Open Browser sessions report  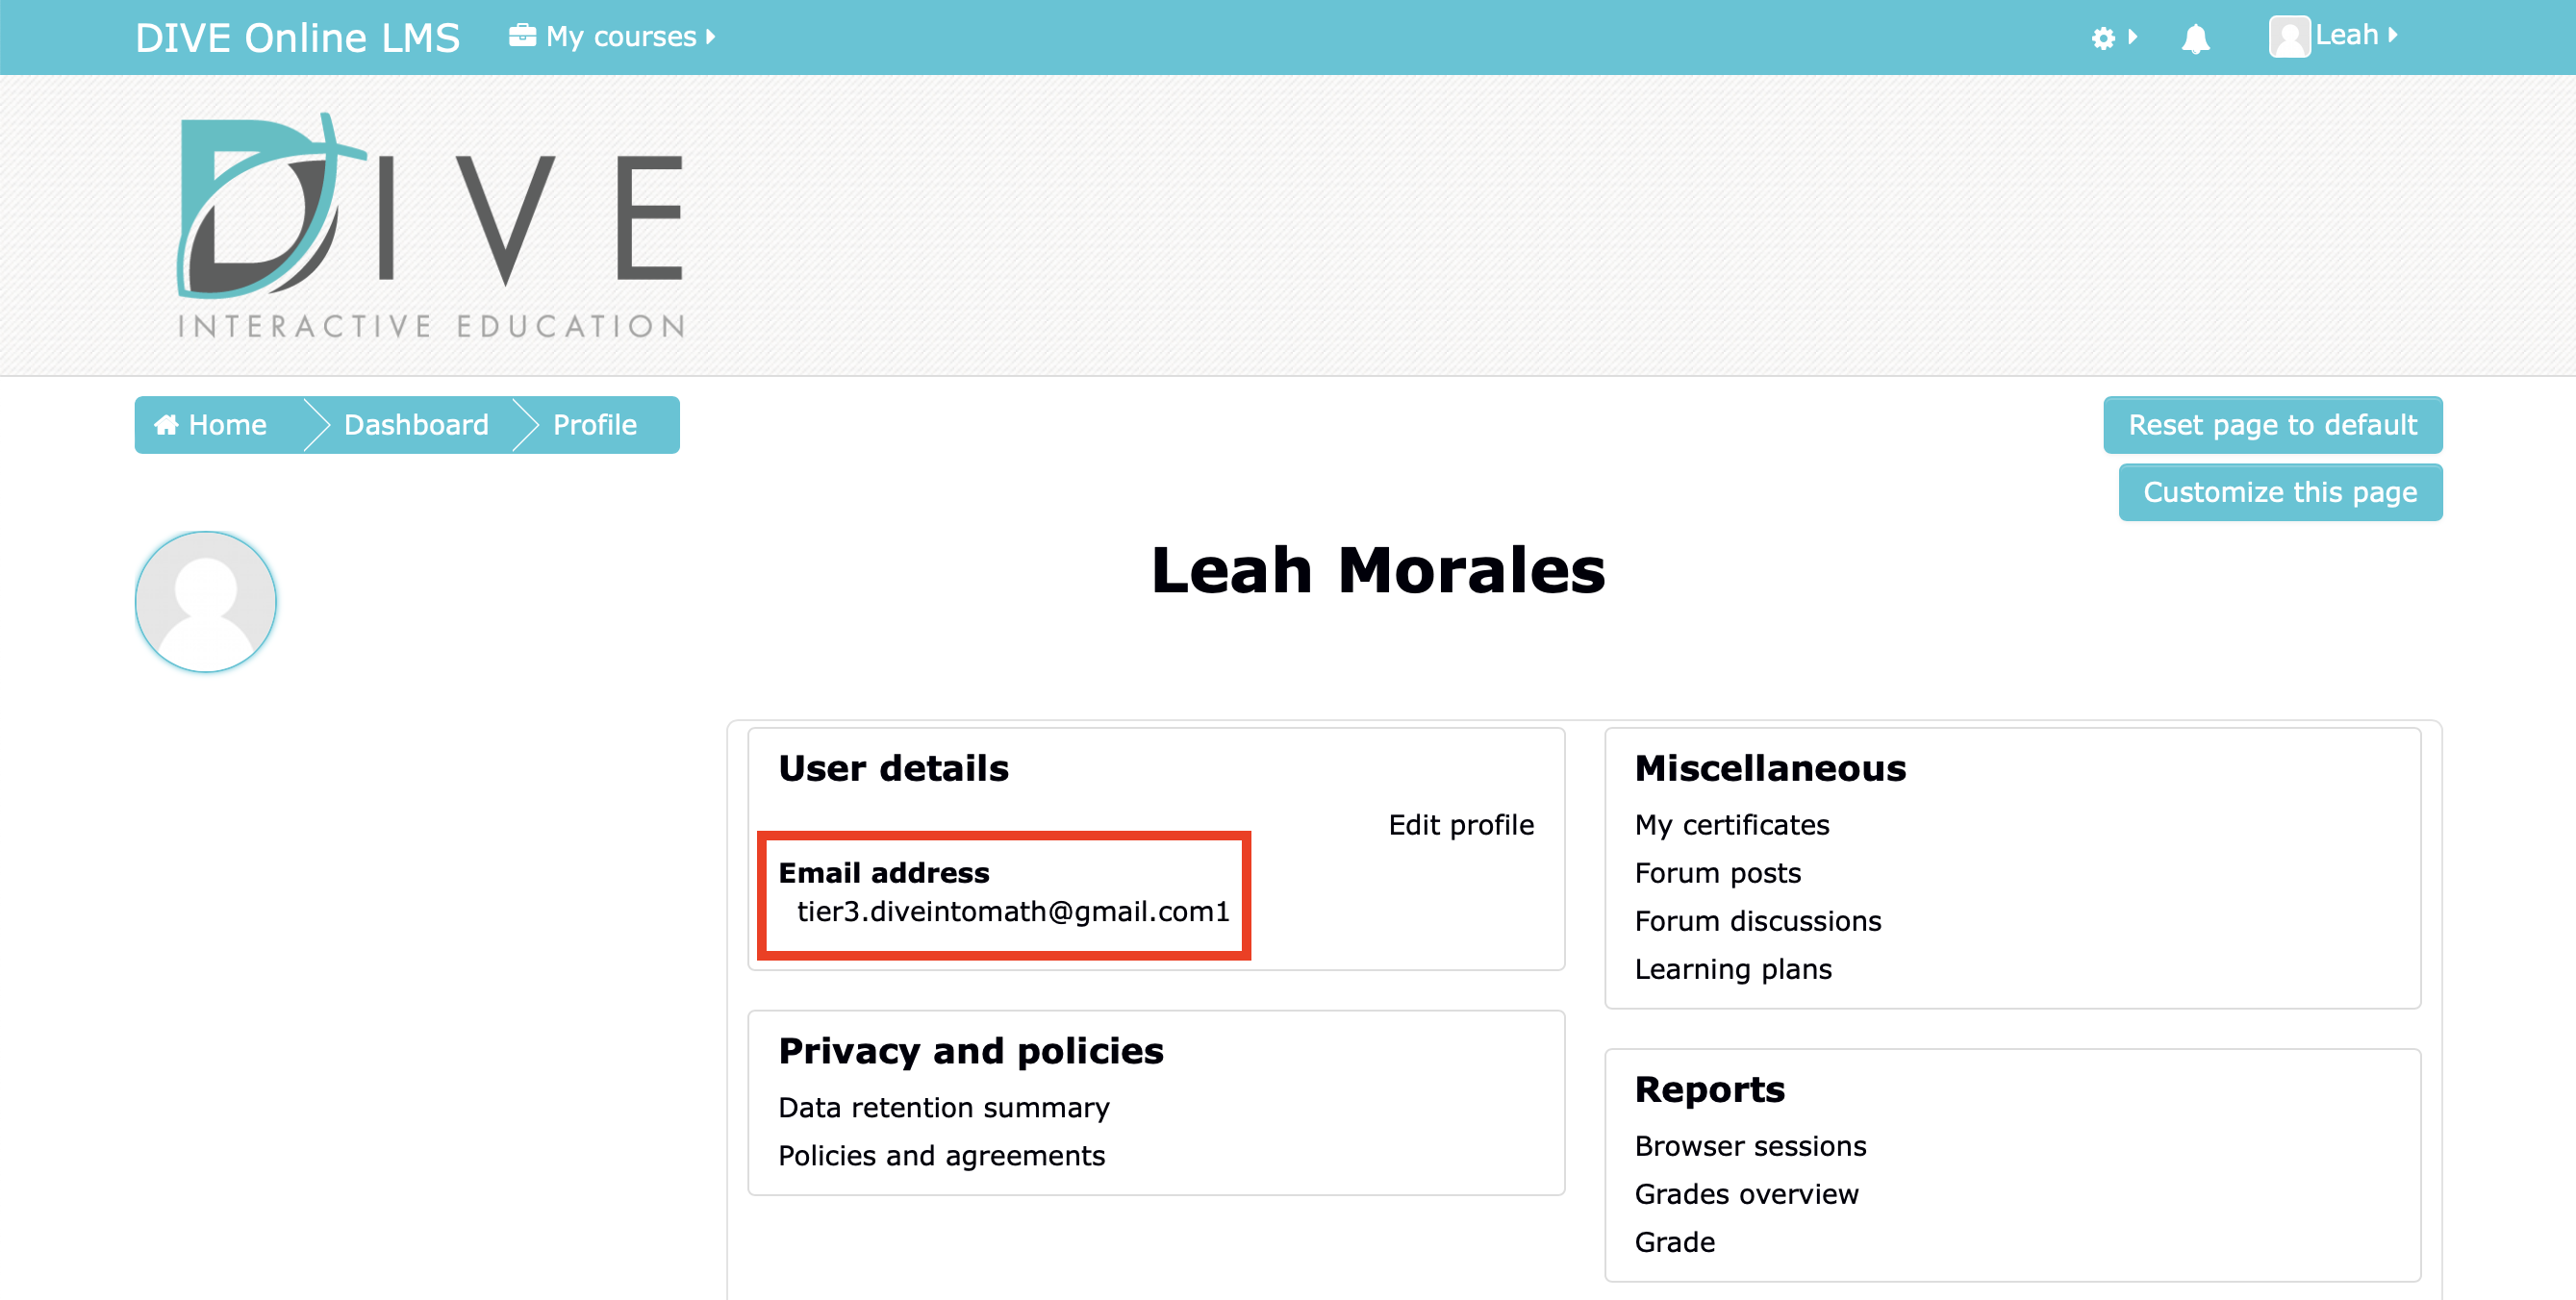pyautogui.click(x=1750, y=1145)
